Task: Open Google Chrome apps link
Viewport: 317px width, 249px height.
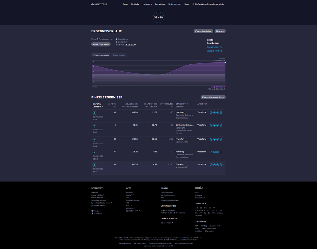Action: [x=132, y=200]
